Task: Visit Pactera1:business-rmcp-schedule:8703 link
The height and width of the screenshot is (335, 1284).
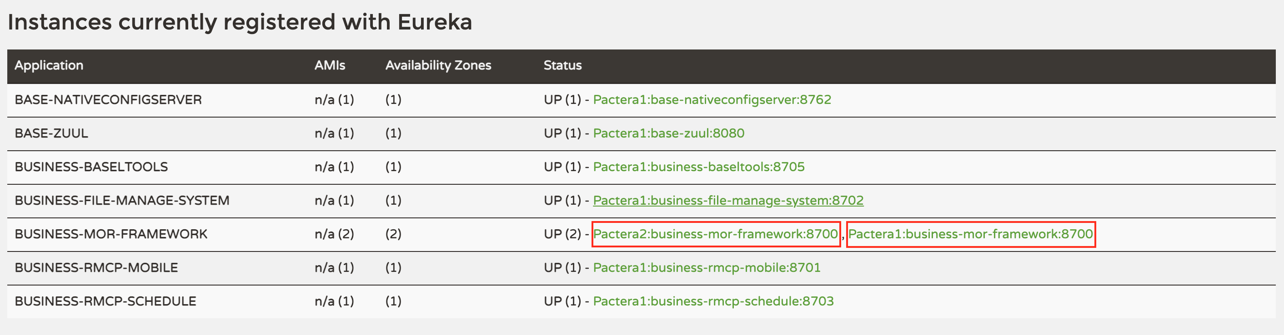Action: [x=713, y=301]
